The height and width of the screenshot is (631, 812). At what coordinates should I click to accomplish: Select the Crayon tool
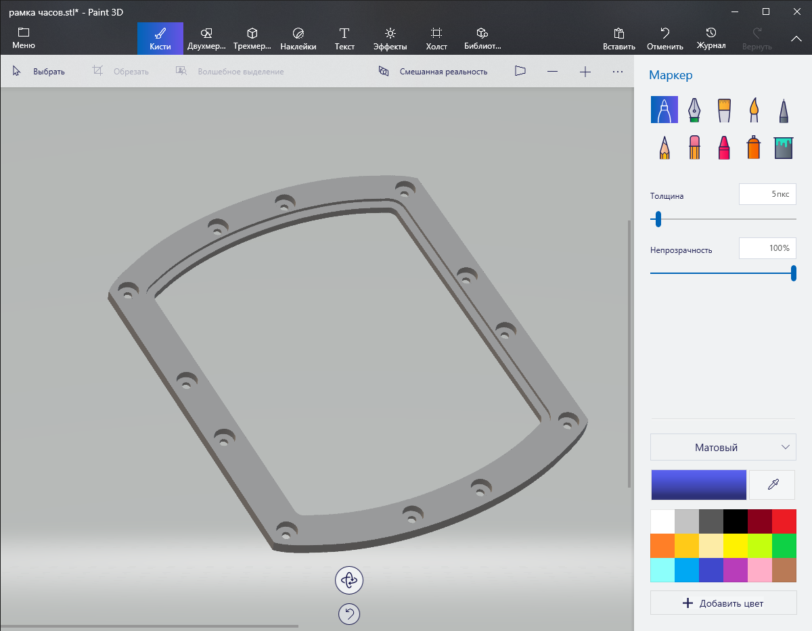coord(724,147)
